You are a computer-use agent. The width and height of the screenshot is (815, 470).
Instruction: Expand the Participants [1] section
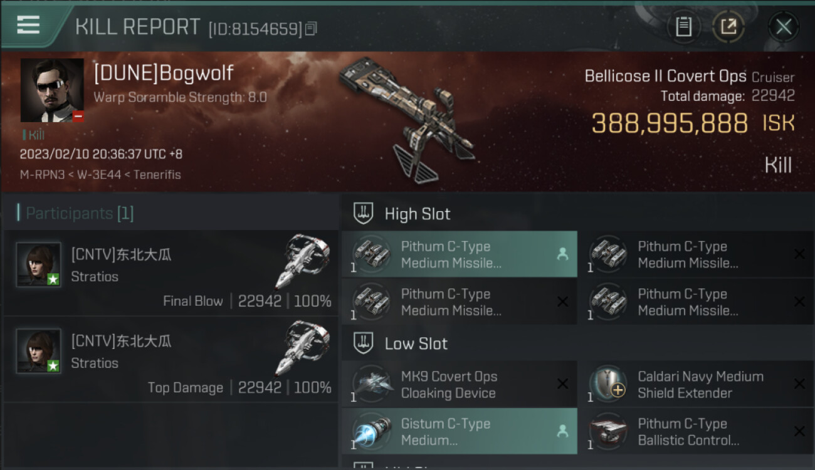(x=75, y=213)
